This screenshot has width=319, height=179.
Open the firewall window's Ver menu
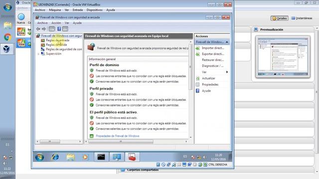[67, 23]
